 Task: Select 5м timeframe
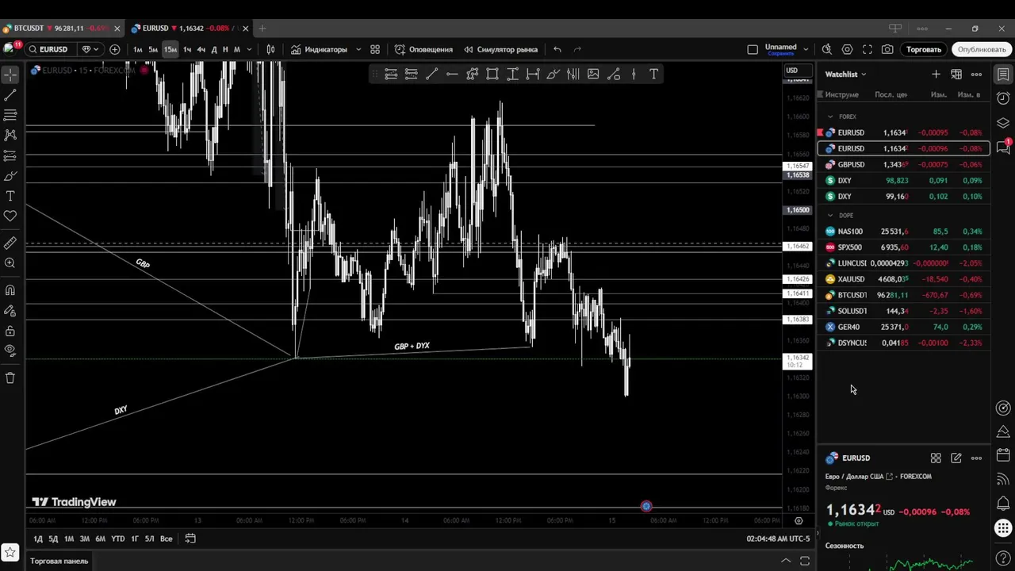click(x=153, y=49)
